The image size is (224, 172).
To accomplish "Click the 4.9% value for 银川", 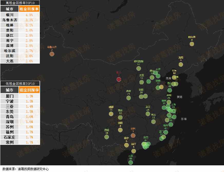I will [x=29, y=15].
